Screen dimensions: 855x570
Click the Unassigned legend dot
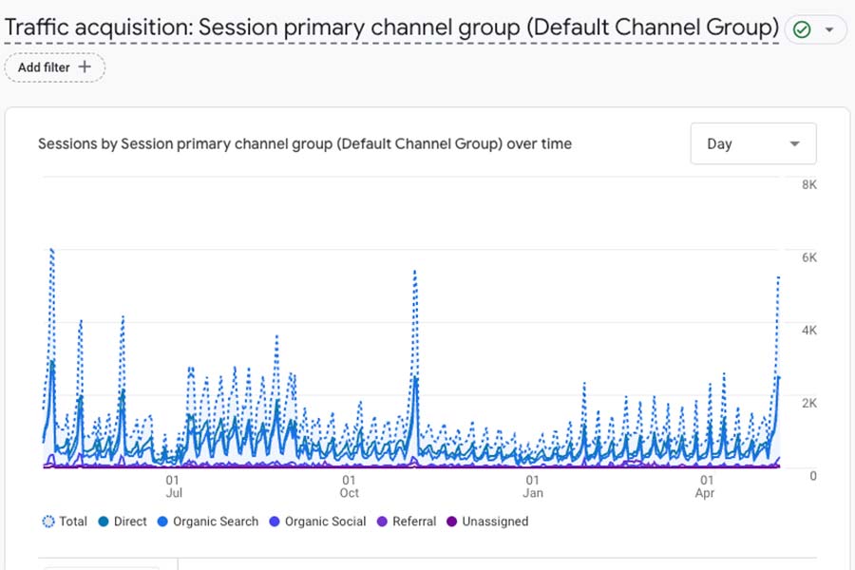tap(452, 522)
